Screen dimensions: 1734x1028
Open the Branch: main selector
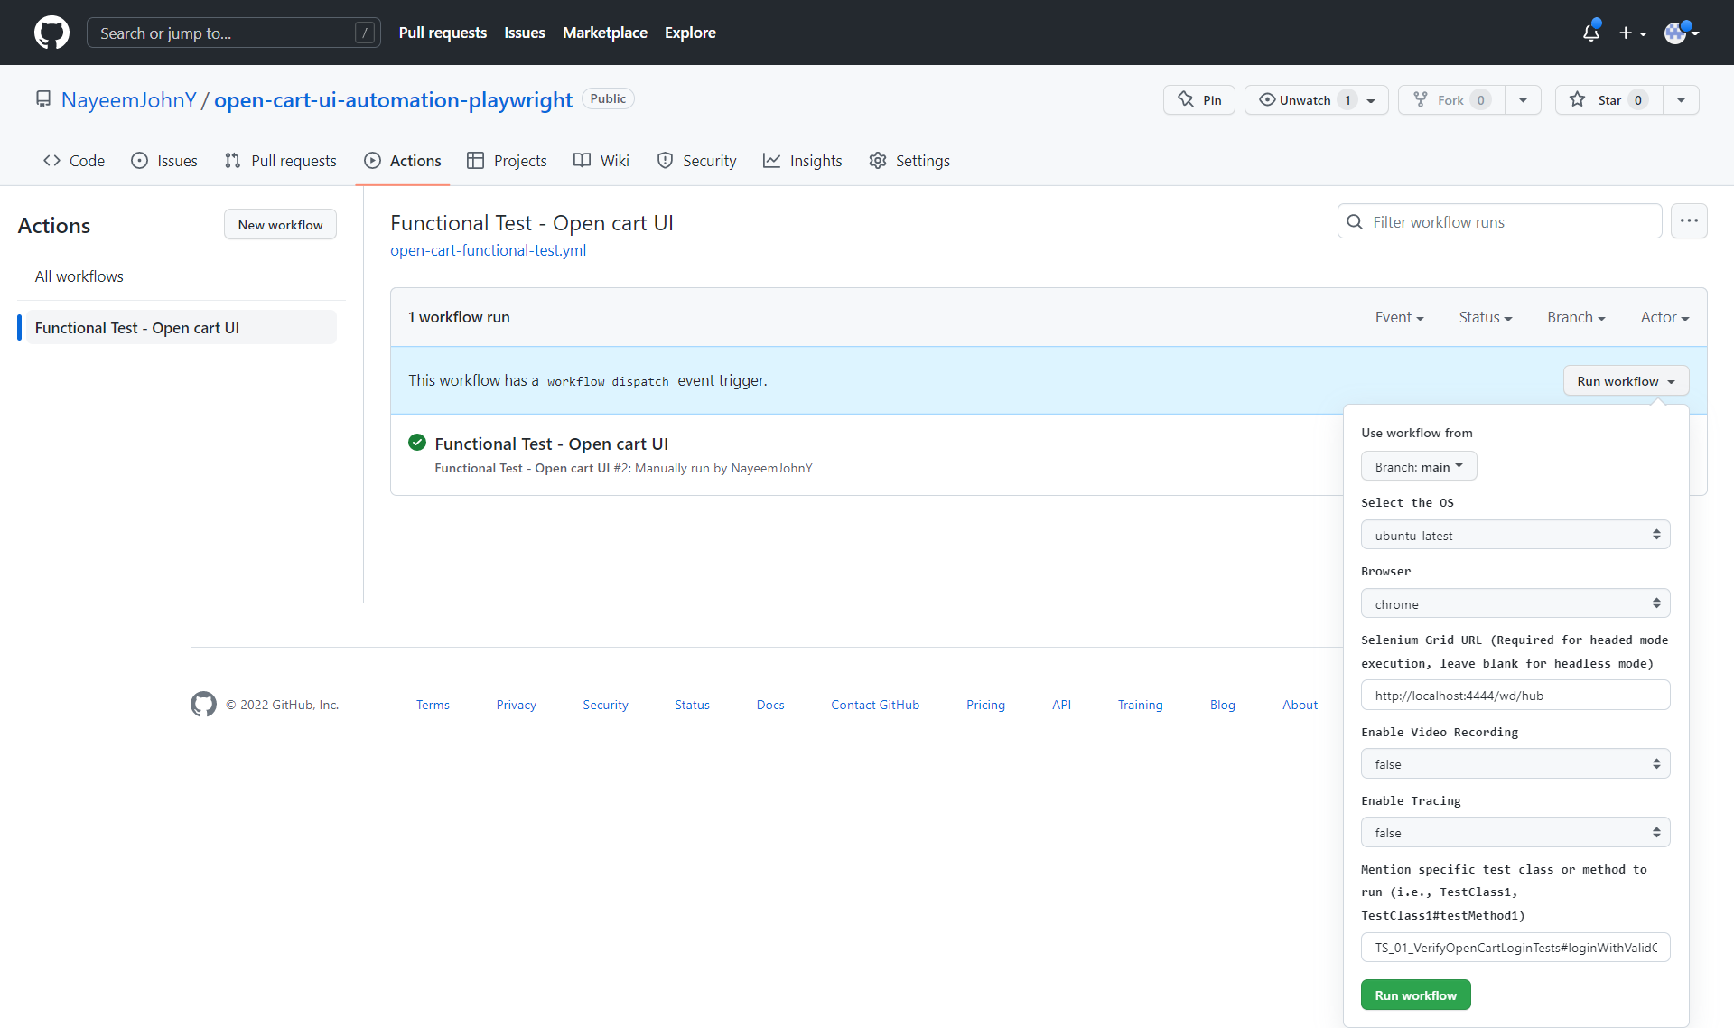click(x=1418, y=467)
